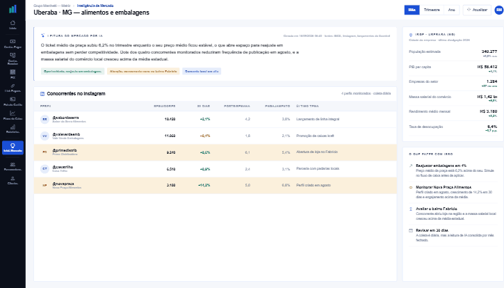Open the @sabordaserra competitor row name
The width and height of the screenshot is (504, 288).
[65, 118]
